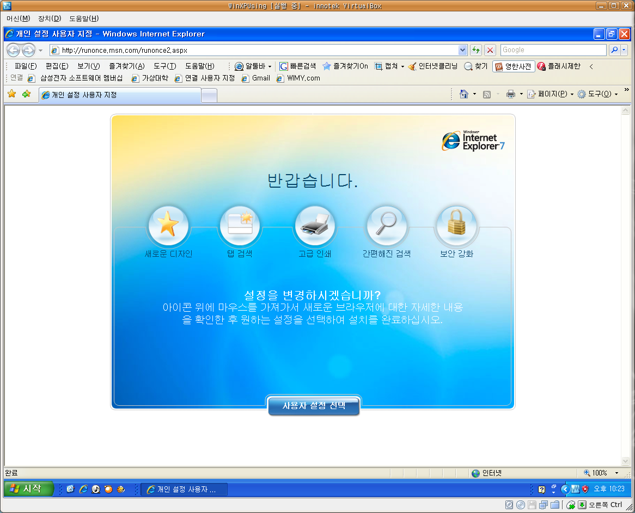Click the 새로운 디자인 star icon
Image resolution: width=635 pixels, height=513 pixels.
pyautogui.click(x=168, y=225)
